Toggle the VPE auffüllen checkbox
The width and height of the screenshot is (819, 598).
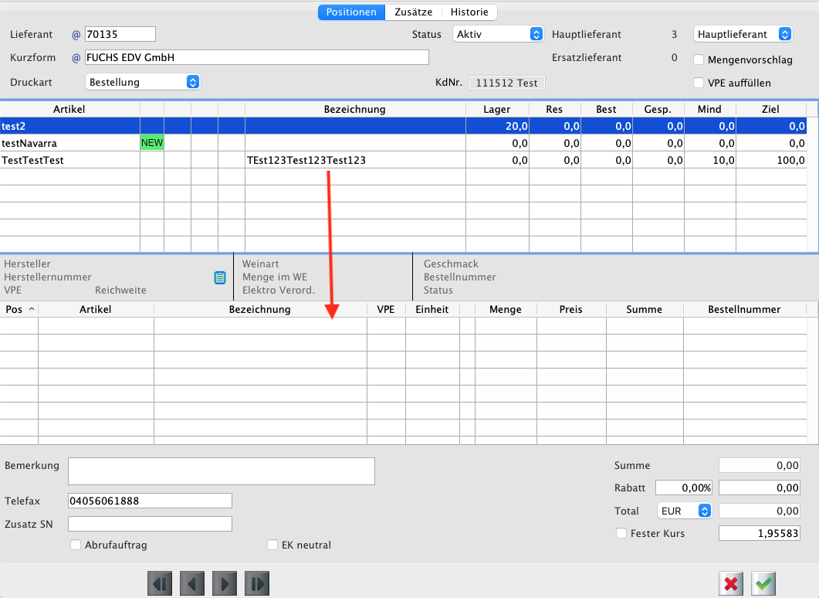pos(699,83)
